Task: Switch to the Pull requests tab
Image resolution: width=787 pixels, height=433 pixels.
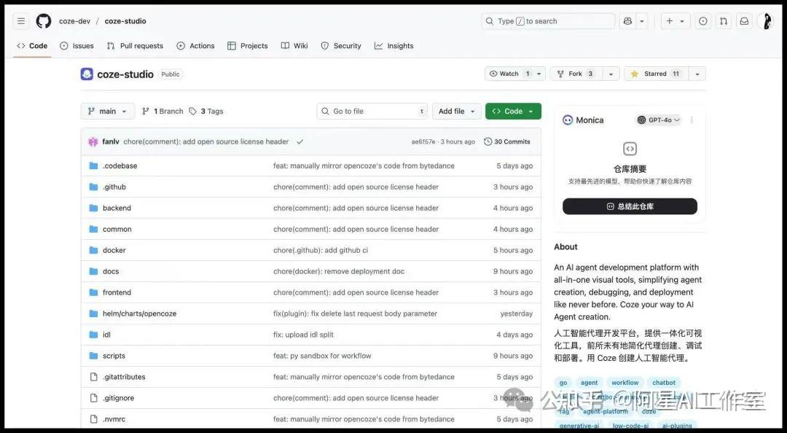Action: pos(135,46)
